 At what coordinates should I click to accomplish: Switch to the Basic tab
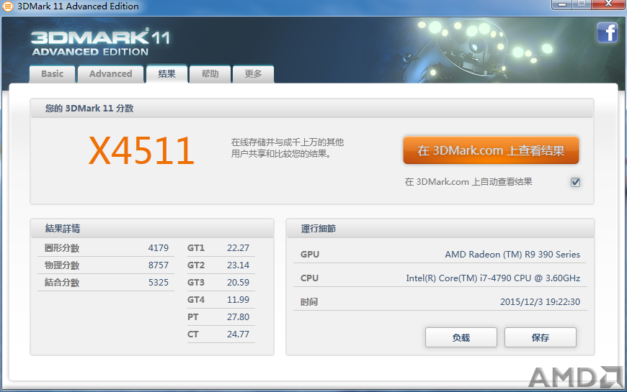52,74
